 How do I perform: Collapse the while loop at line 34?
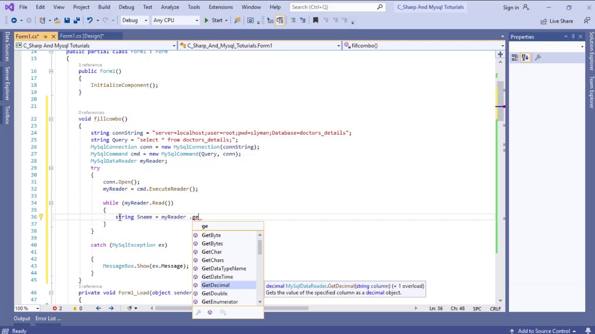pos(51,203)
